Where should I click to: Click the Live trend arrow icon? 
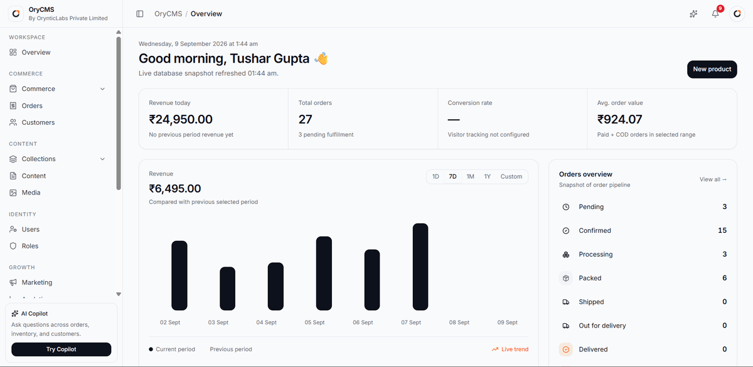click(x=495, y=349)
